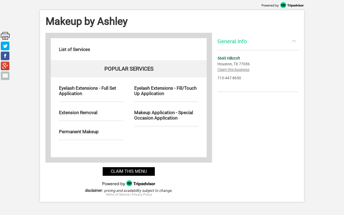344x215 pixels.
Task: Collapse the General Info chevron
Action: 294,41
